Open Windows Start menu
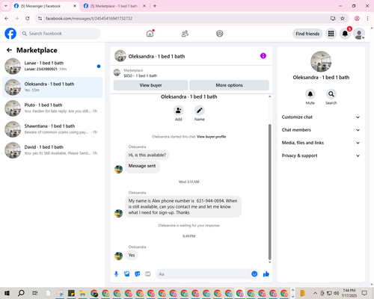 (7, 293)
